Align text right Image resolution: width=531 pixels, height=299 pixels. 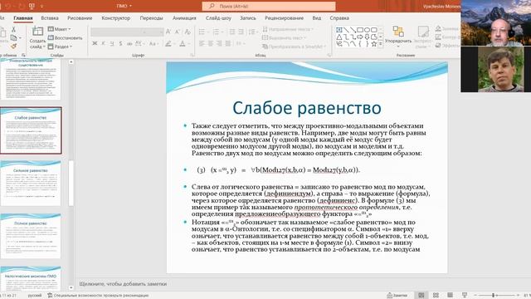[x=219, y=43]
